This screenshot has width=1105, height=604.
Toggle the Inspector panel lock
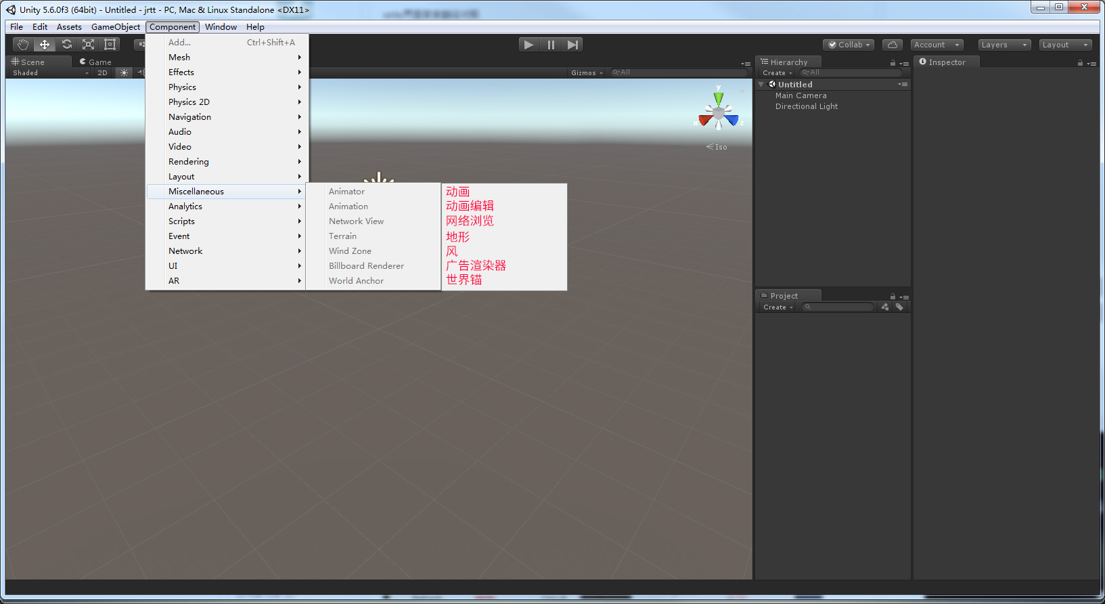click(x=1080, y=63)
